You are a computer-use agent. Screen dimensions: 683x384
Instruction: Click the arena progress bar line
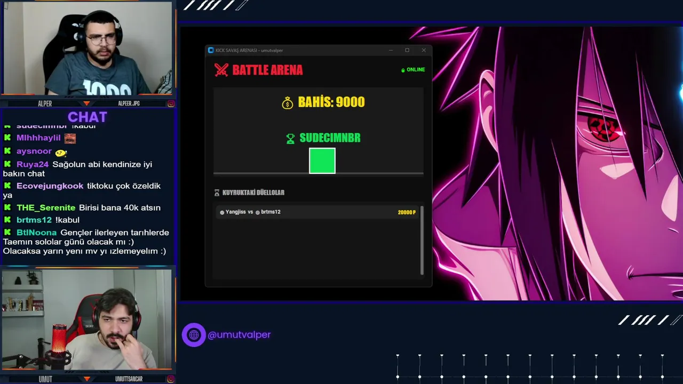(319, 173)
